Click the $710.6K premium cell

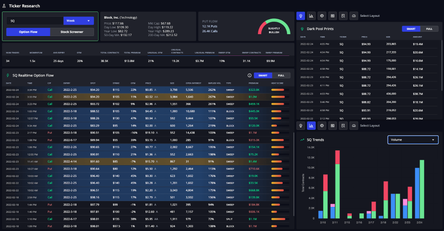[254, 169]
